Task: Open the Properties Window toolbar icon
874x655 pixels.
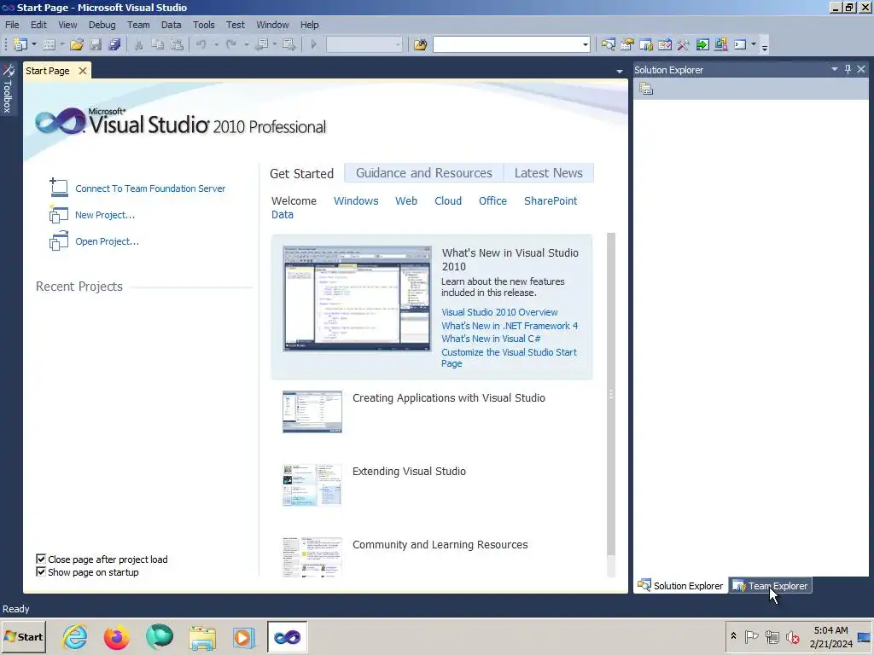Action: [x=627, y=44]
